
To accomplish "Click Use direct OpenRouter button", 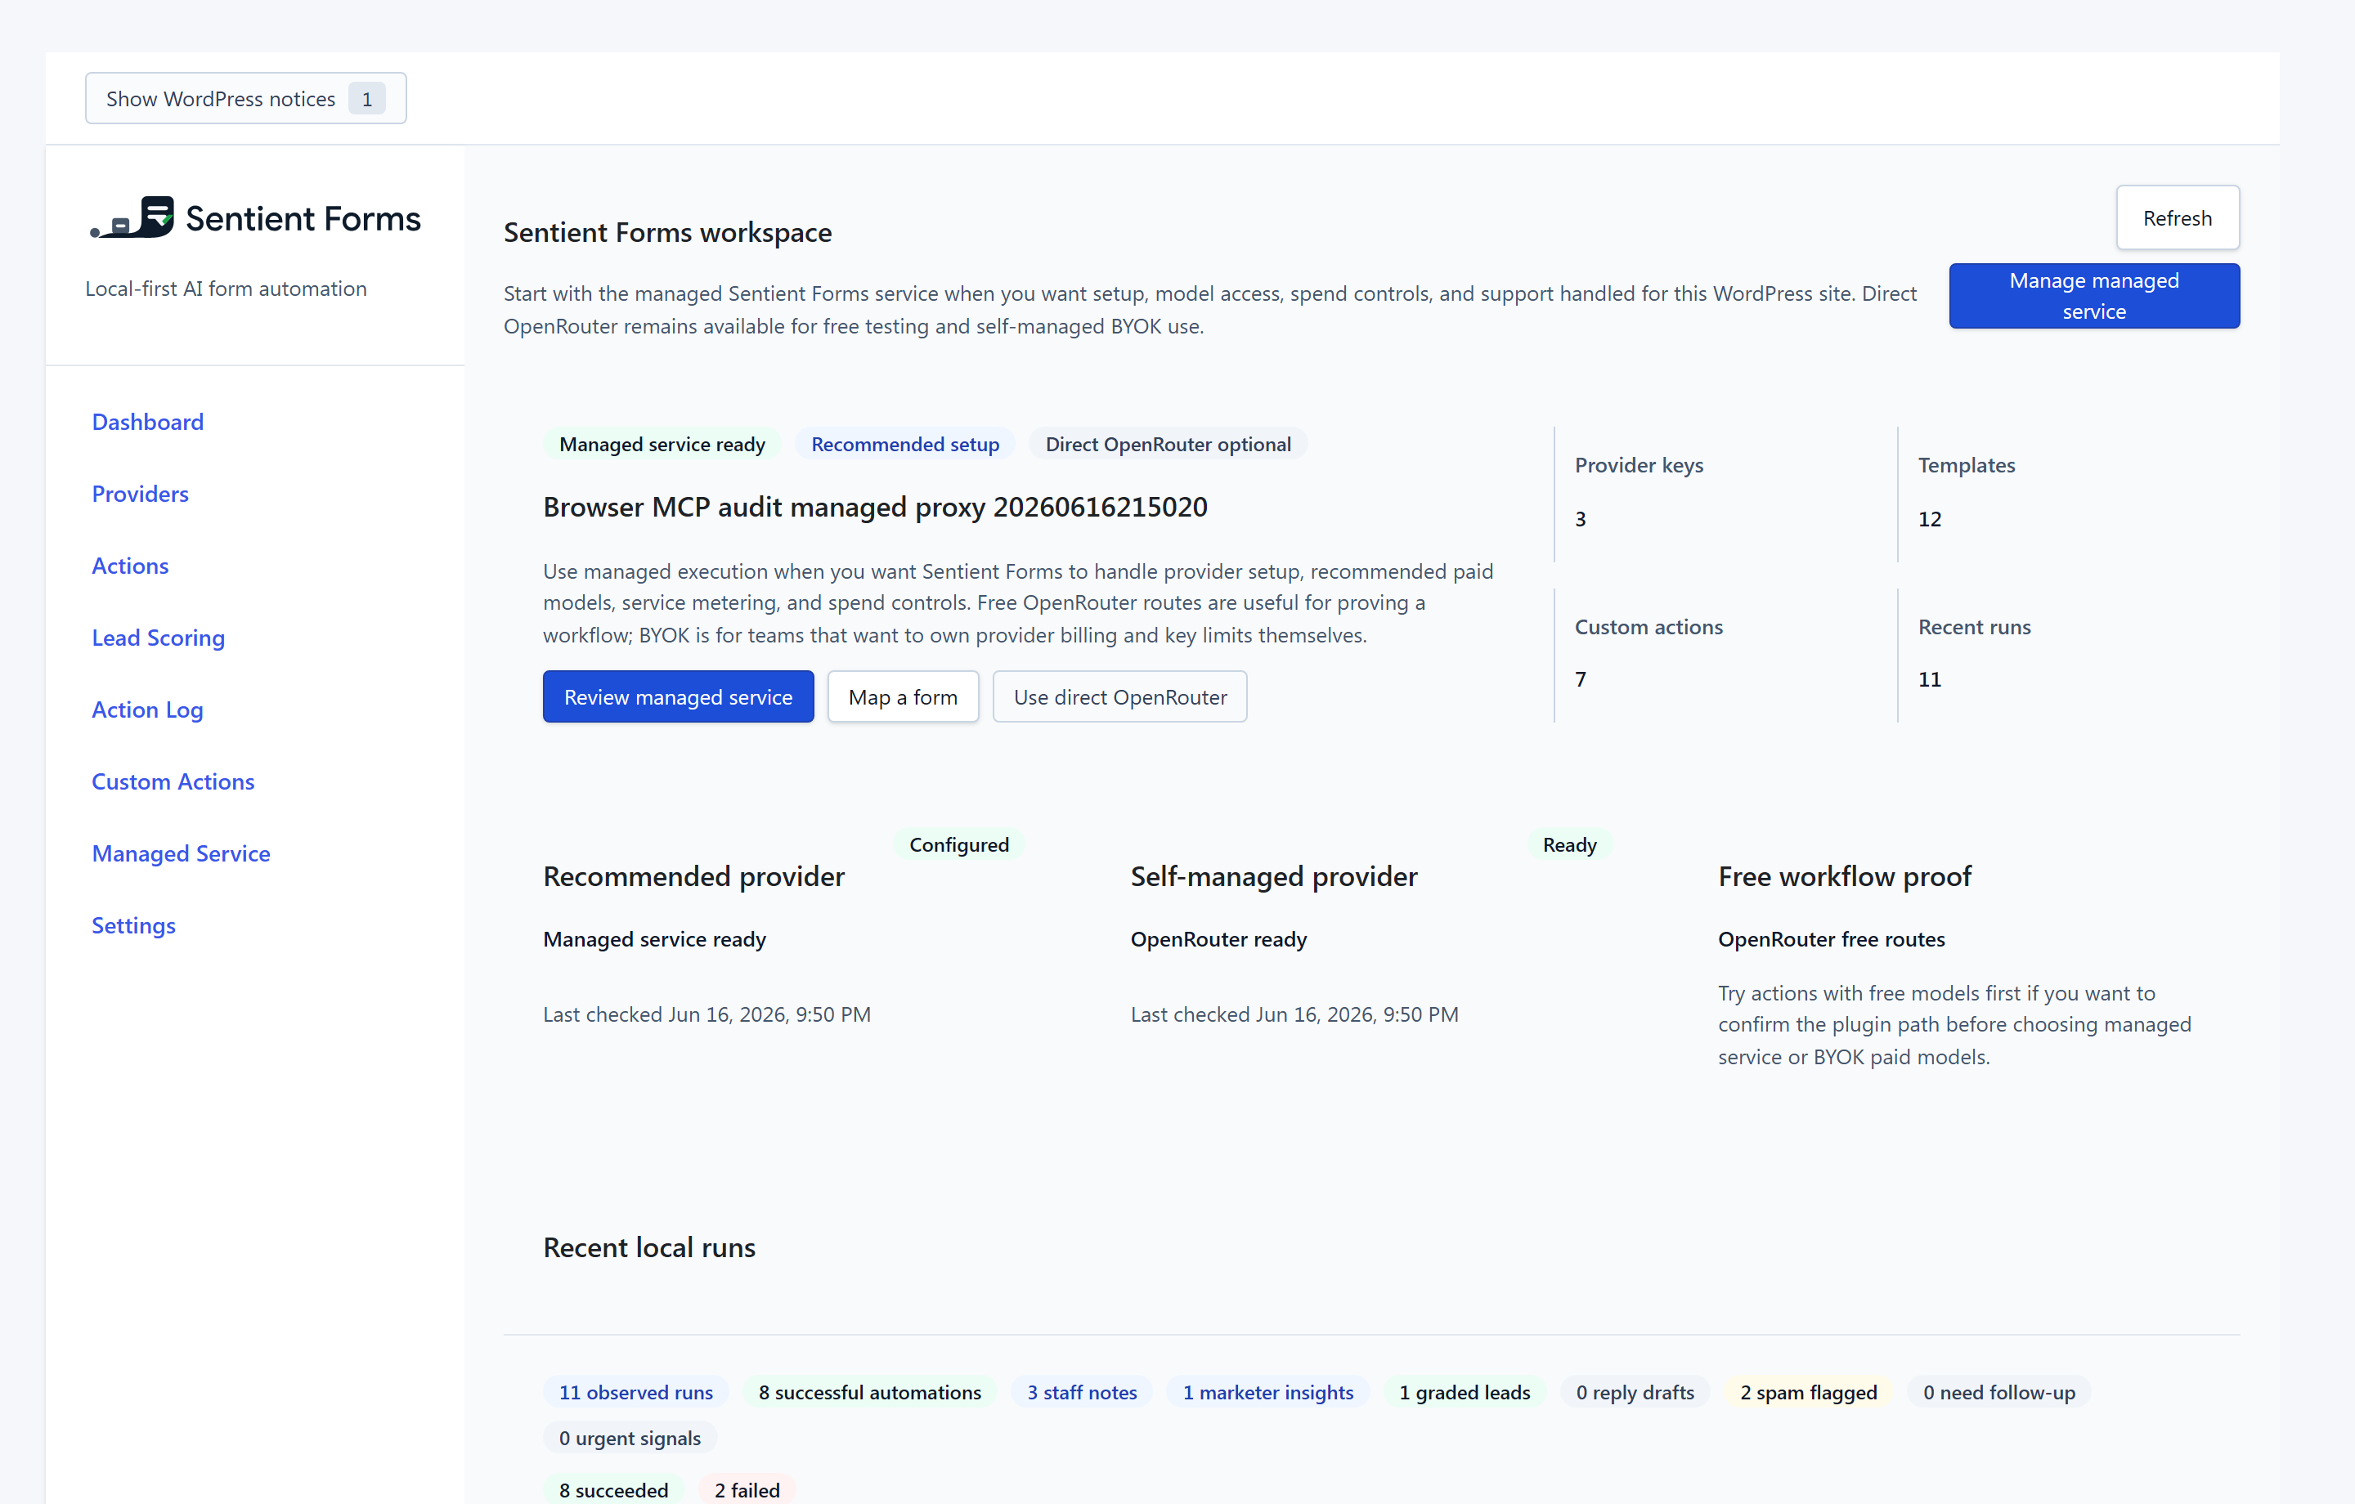I will (1119, 697).
